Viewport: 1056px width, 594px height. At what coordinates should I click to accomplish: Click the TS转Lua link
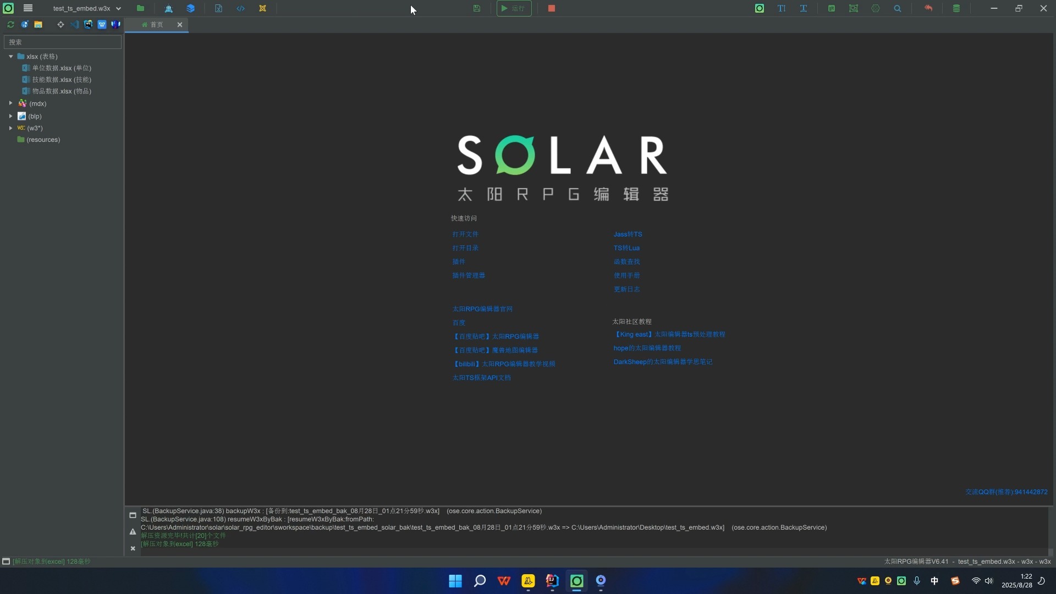click(626, 248)
